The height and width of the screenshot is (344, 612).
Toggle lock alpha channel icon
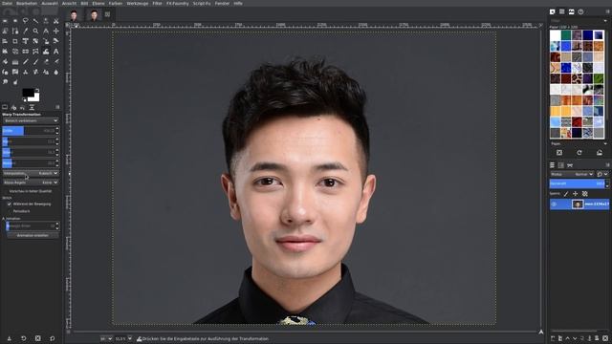pos(584,194)
